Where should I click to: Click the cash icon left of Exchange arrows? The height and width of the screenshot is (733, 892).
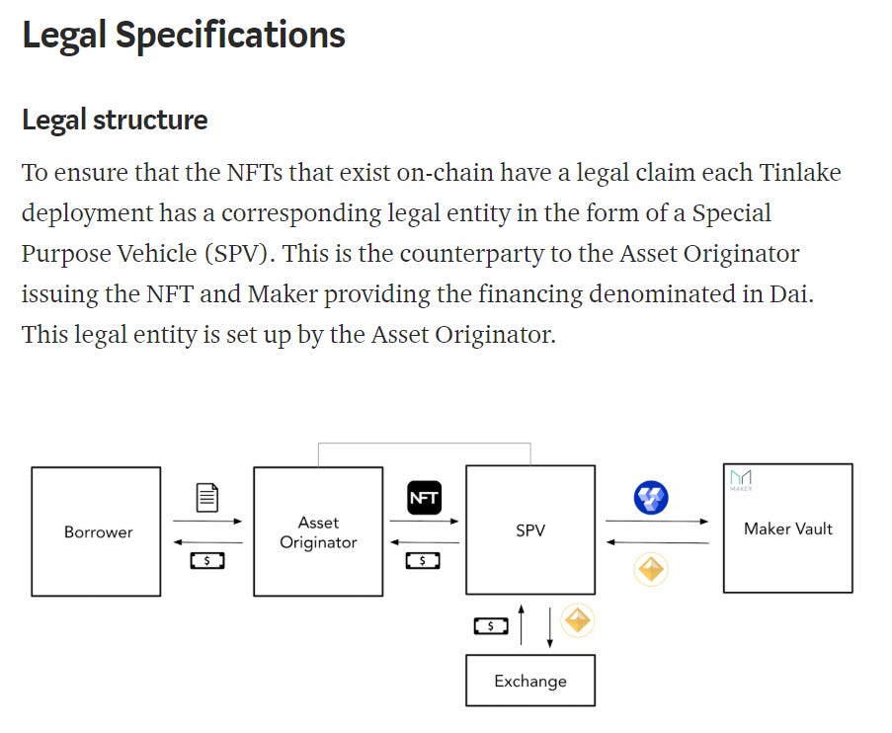491,626
